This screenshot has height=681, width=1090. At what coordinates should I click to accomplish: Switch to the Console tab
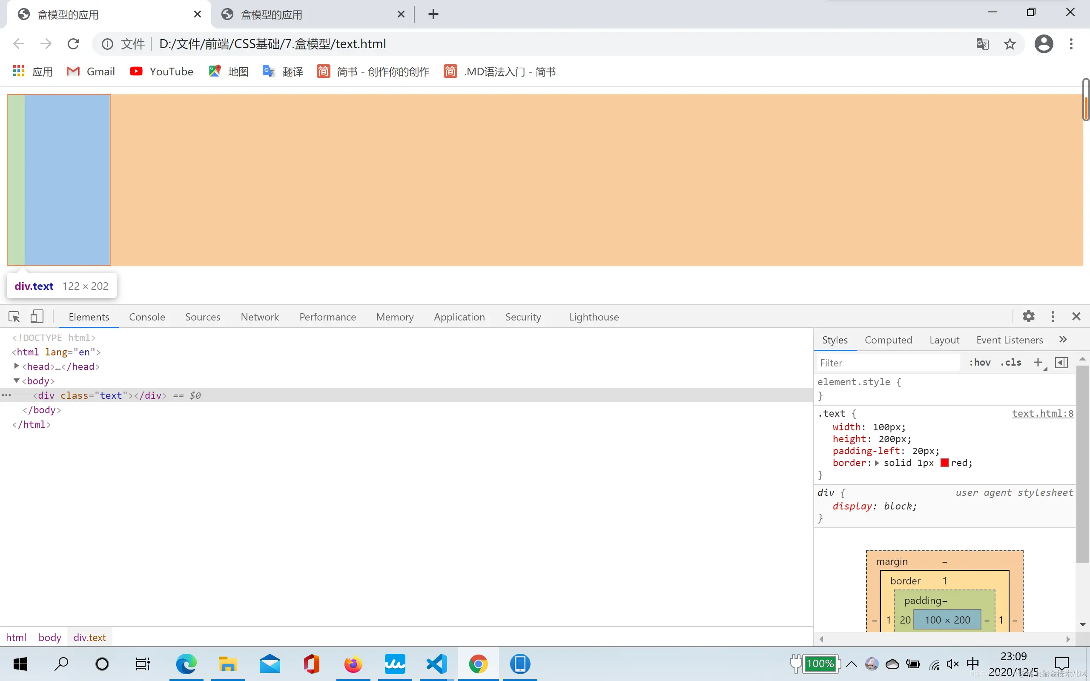[x=147, y=317]
